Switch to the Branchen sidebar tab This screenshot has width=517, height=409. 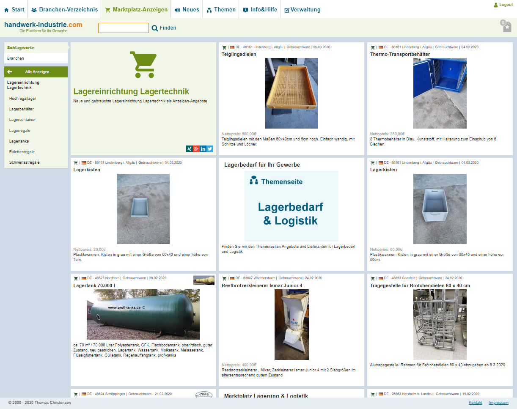[x=16, y=58]
